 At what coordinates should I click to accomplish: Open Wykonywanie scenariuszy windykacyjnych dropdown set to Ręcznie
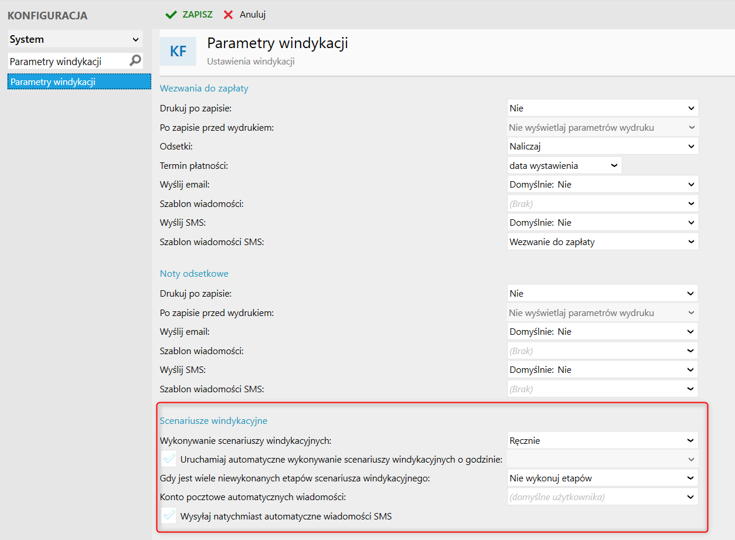(603, 440)
